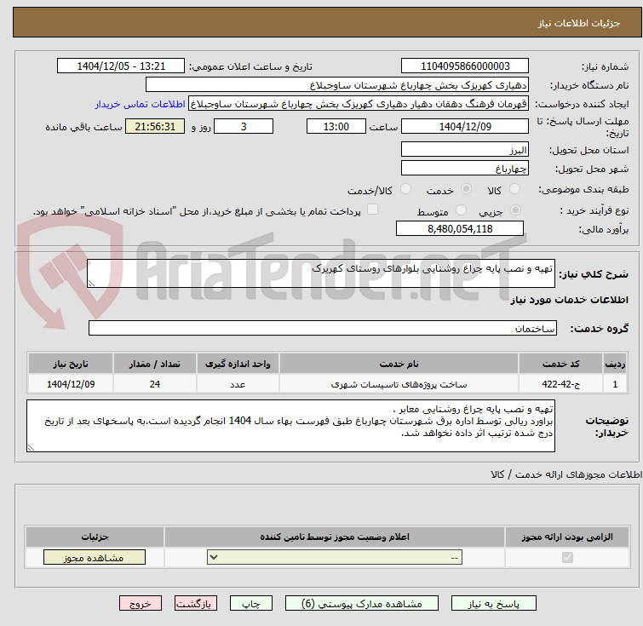
Task: Click the deadline time field 13:00
Action: [336, 126]
